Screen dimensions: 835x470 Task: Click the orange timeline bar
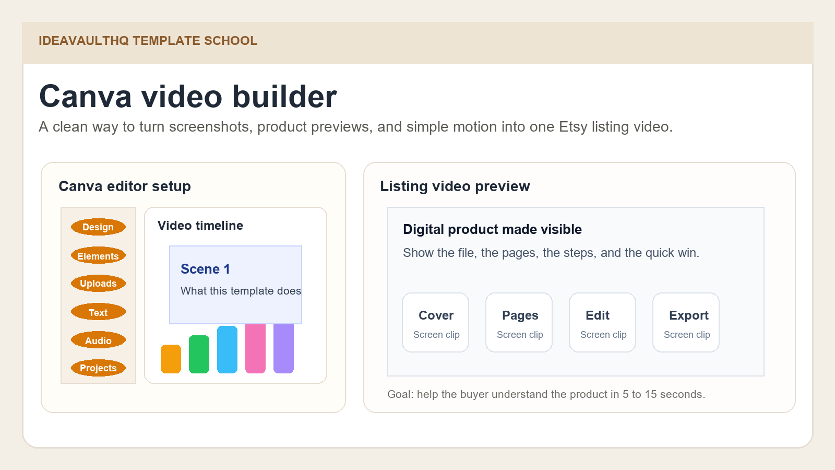(x=171, y=359)
